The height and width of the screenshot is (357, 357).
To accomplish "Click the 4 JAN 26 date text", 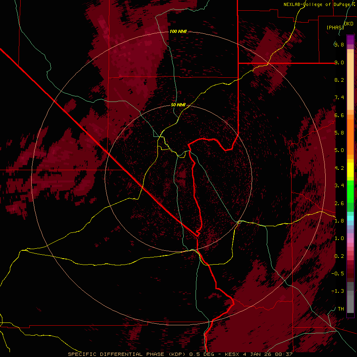I will (x=258, y=354).
